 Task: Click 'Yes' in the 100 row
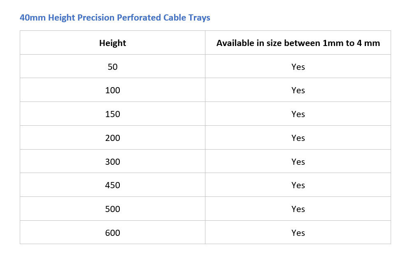point(298,90)
